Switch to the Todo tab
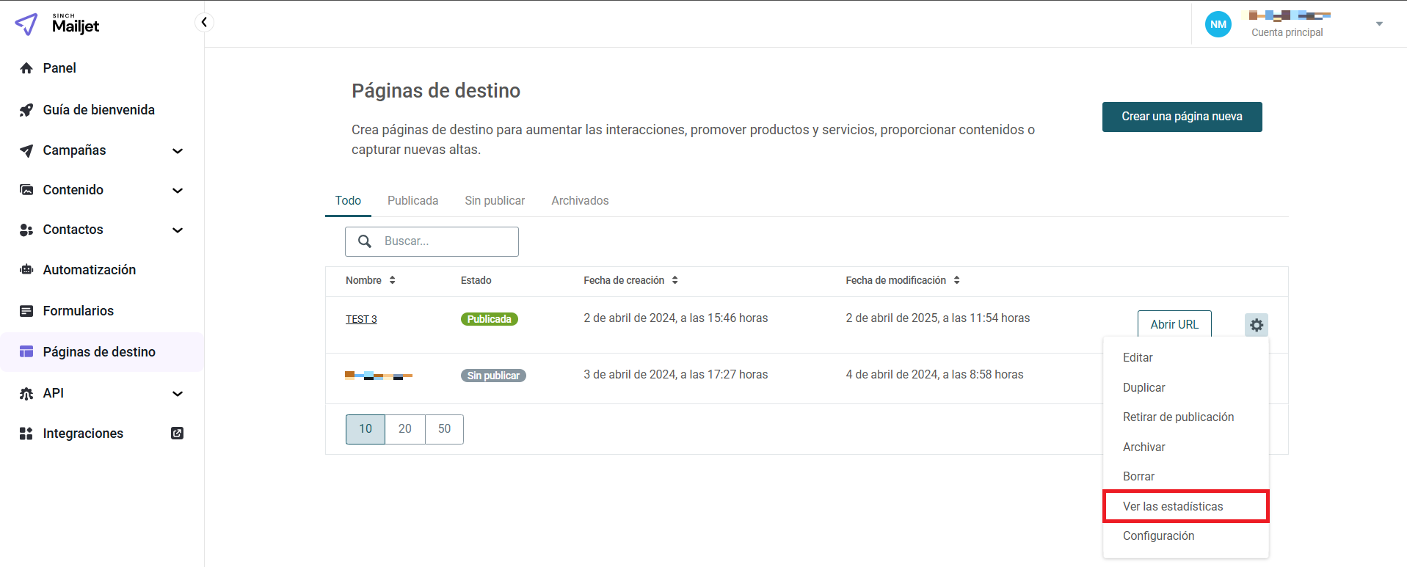Image resolution: width=1407 pixels, height=567 pixels. coord(348,201)
